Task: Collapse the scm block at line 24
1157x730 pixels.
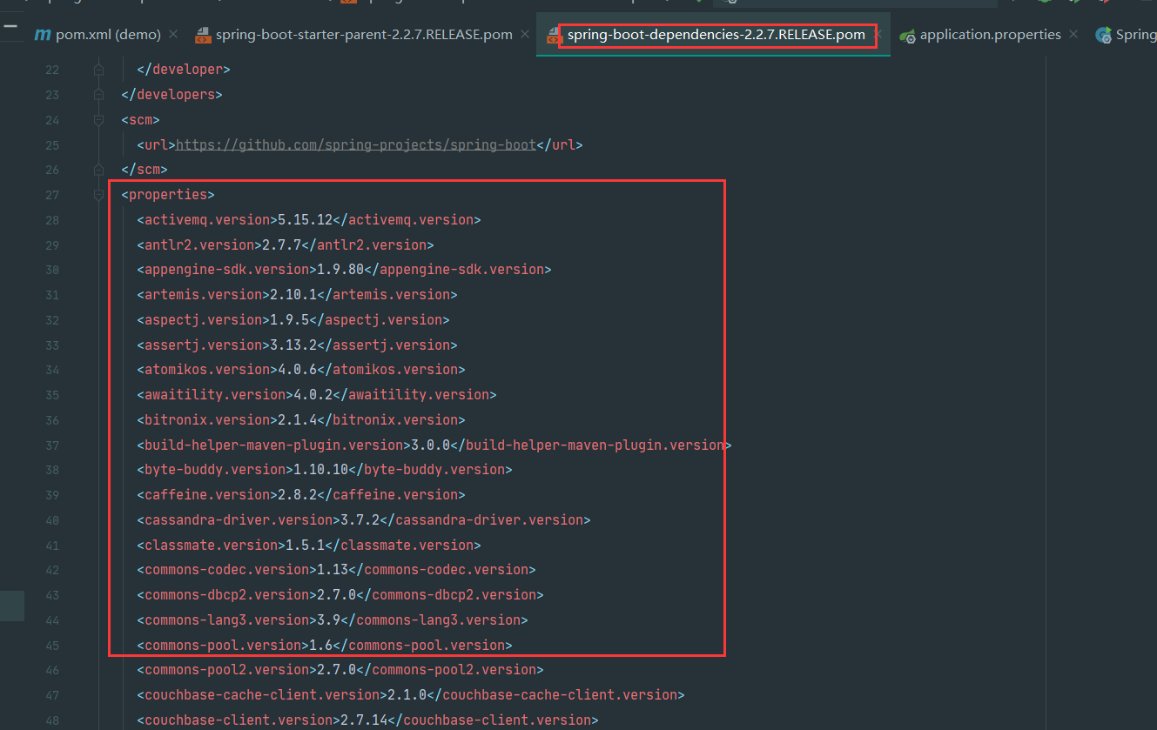Action: pyautogui.click(x=98, y=119)
